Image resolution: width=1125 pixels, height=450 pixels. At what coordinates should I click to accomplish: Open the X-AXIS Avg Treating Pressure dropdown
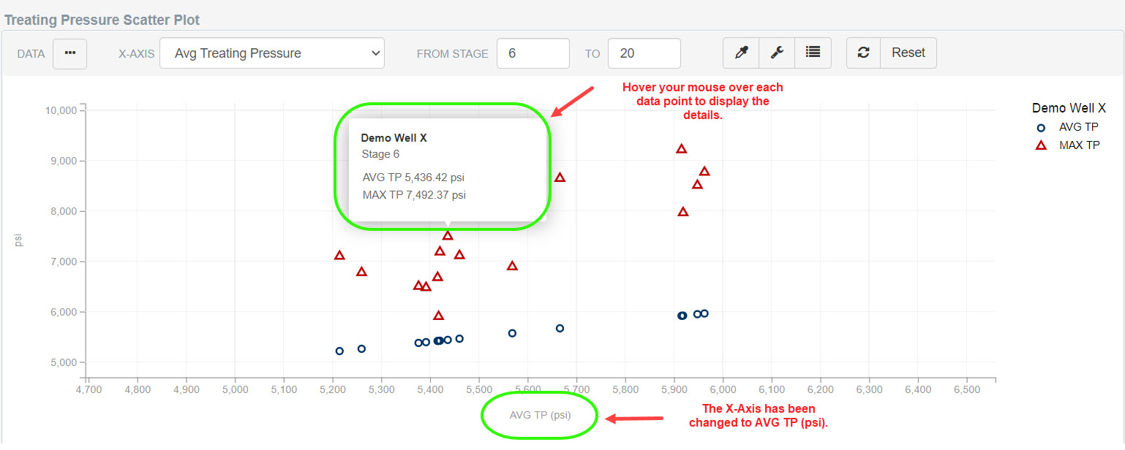pos(272,53)
